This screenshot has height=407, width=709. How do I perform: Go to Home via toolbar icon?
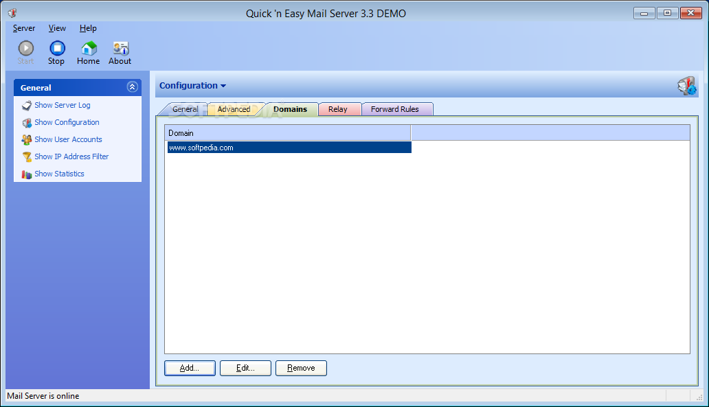(89, 48)
